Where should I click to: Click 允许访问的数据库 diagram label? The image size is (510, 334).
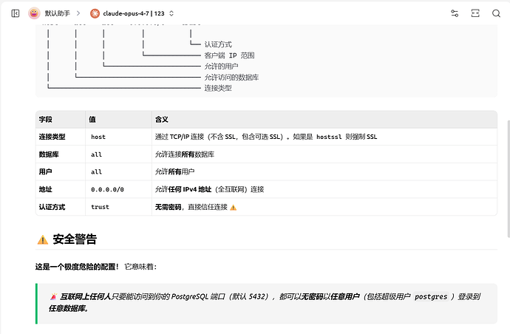click(x=231, y=77)
